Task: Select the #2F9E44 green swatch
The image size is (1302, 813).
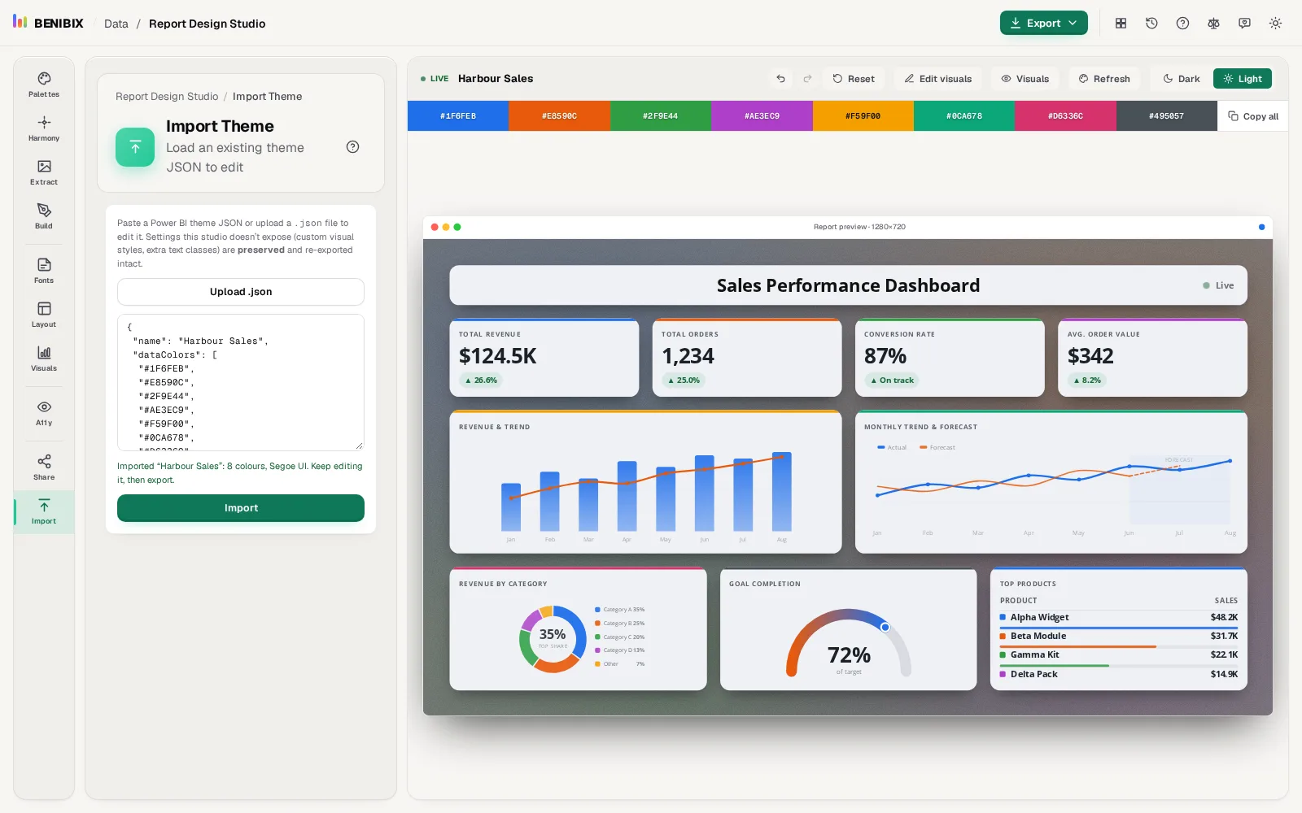Action: [x=661, y=116]
